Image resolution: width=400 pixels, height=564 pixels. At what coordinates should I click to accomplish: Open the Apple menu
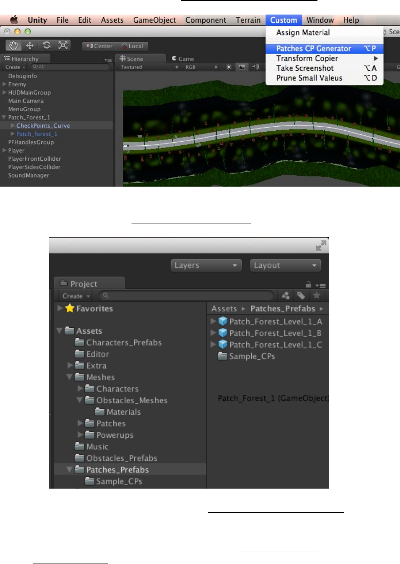pos(15,20)
